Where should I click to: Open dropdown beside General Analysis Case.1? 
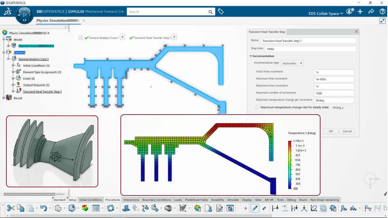tap(122, 37)
